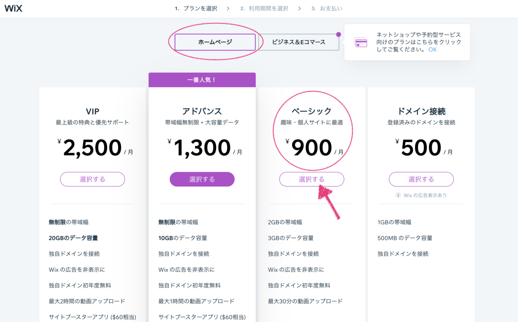Click the ベーシック plan title
The height and width of the screenshot is (322, 518).
click(312, 111)
